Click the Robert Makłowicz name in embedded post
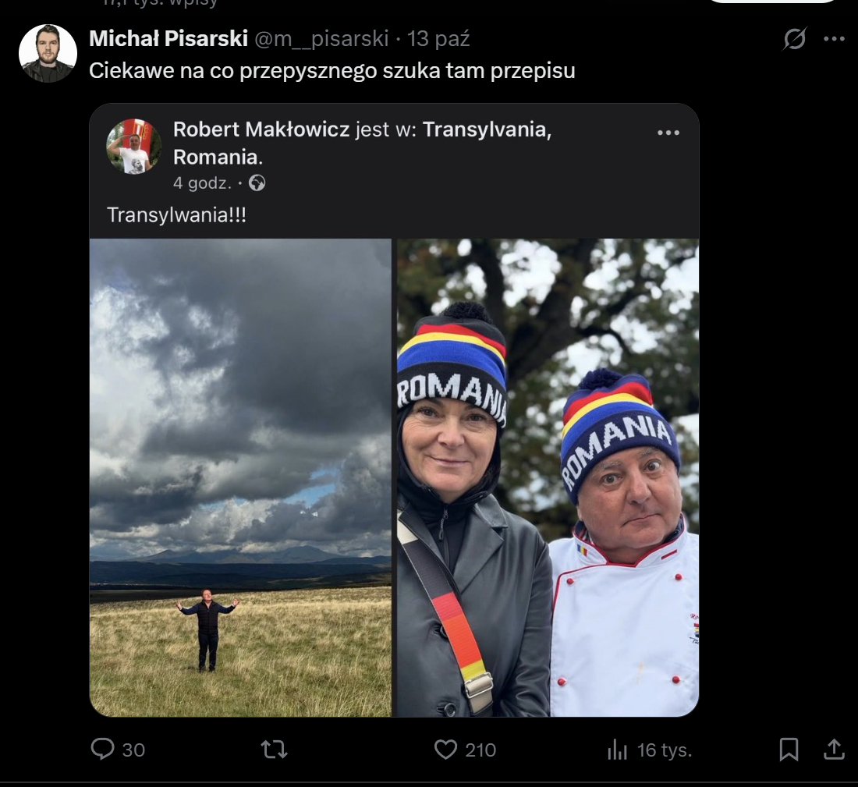 (x=261, y=129)
